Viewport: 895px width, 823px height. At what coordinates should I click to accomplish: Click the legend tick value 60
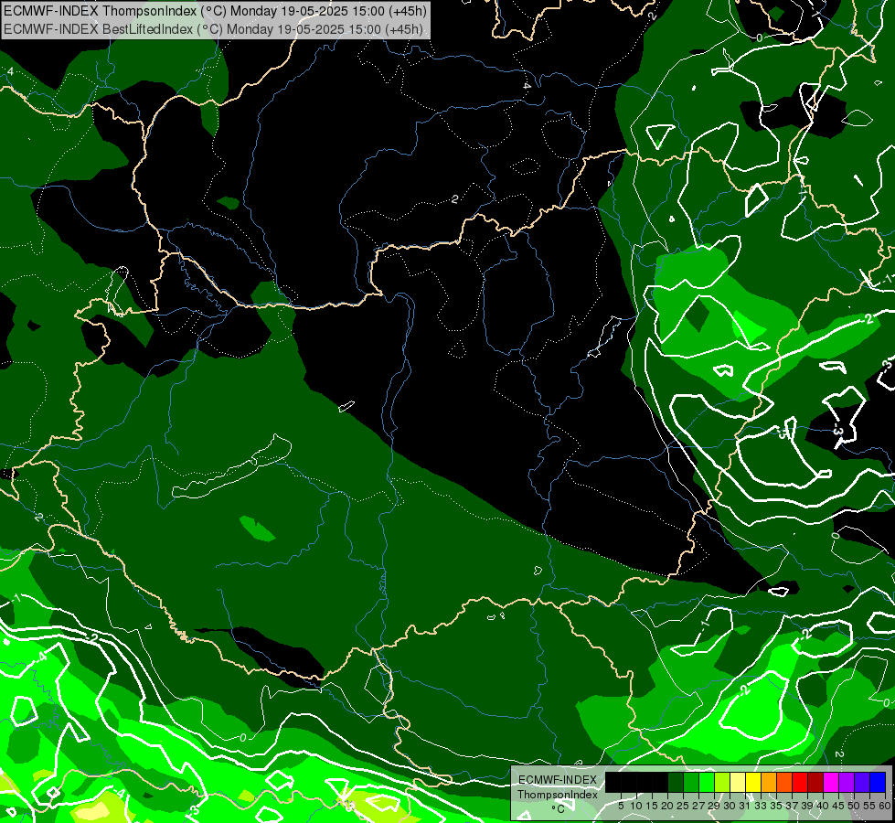point(885,806)
